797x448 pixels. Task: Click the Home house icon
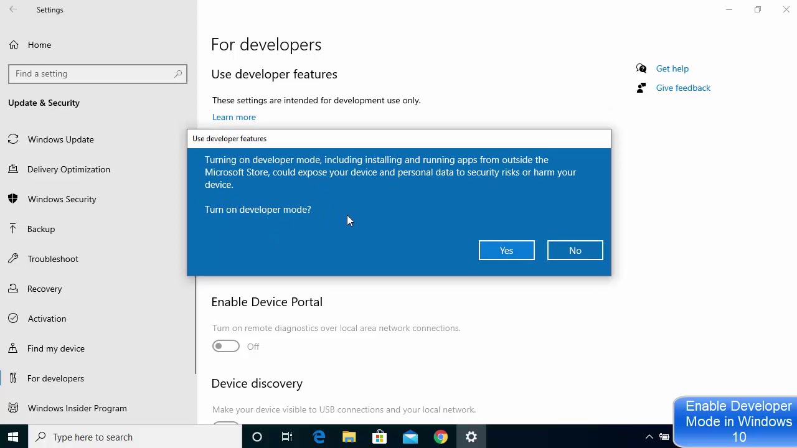click(x=13, y=45)
